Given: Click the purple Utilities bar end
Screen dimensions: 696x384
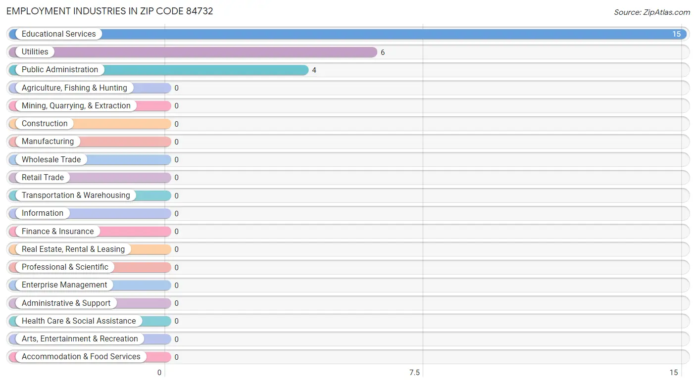Looking at the screenshot, I should pos(371,52).
